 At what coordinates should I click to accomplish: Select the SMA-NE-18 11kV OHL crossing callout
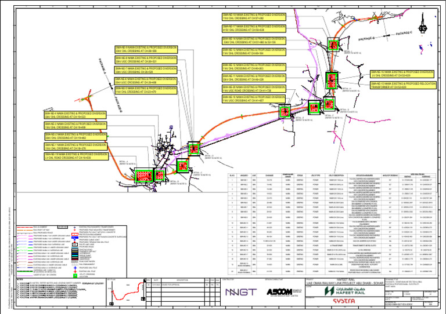pos(254,16)
